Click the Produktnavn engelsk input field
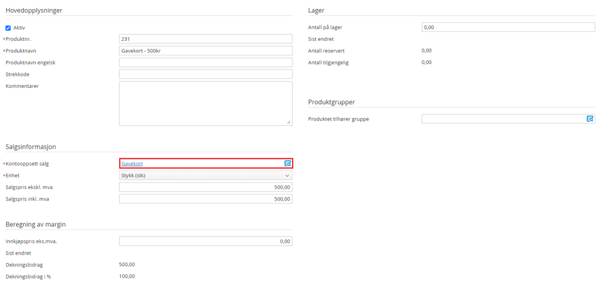This screenshot has width=601, height=289. (x=206, y=63)
